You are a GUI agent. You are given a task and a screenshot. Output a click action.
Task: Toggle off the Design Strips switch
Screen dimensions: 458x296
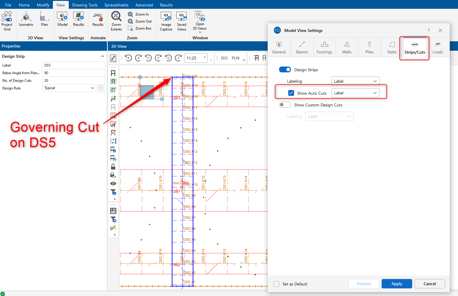(x=285, y=69)
